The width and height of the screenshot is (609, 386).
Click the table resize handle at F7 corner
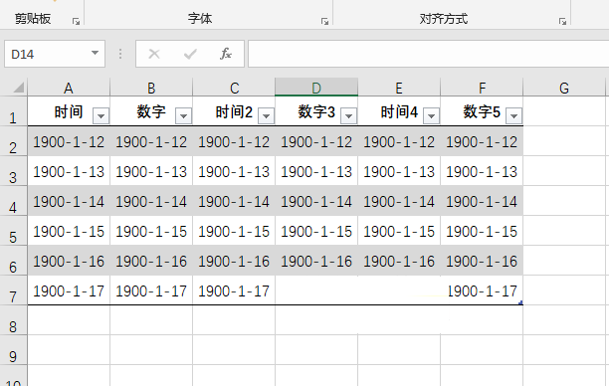[x=520, y=302]
